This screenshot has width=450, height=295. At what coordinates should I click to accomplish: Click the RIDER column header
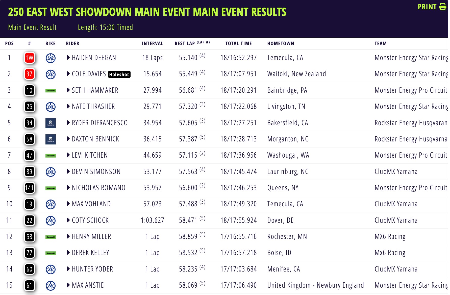click(72, 43)
